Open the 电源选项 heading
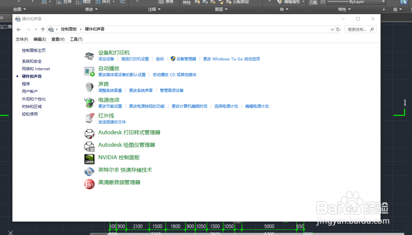This screenshot has width=412, height=235. [109, 100]
